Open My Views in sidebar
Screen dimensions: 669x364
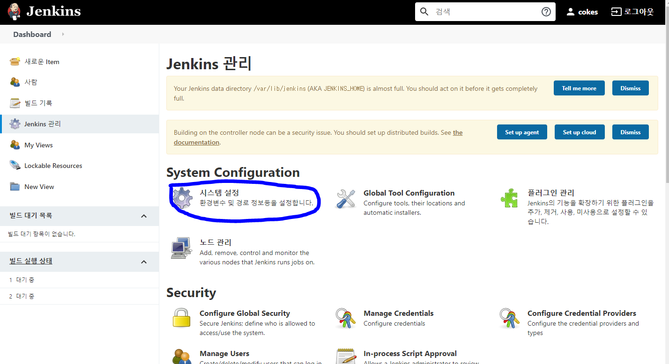click(38, 145)
